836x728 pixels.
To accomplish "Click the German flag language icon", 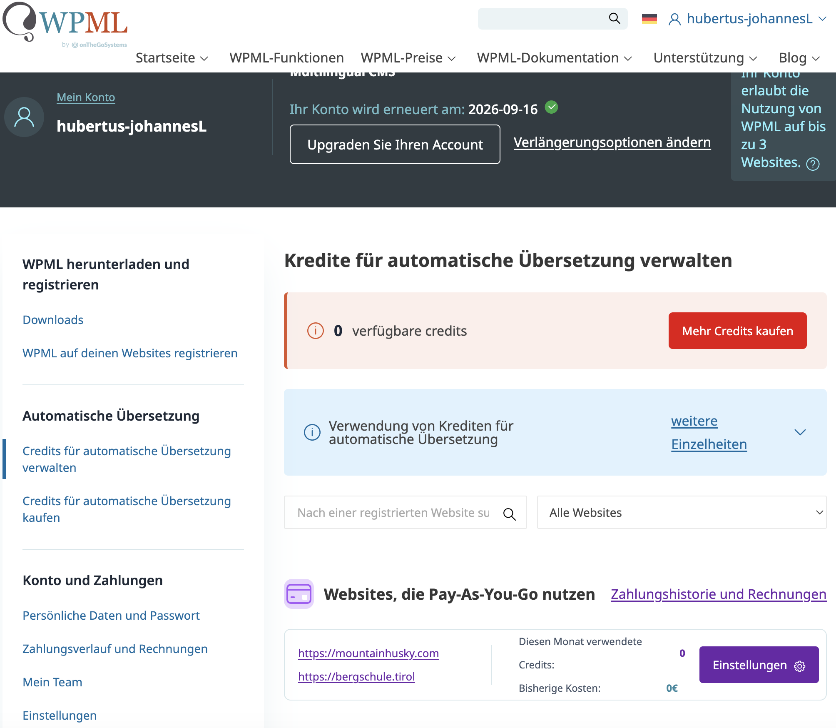I will [x=649, y=19].
